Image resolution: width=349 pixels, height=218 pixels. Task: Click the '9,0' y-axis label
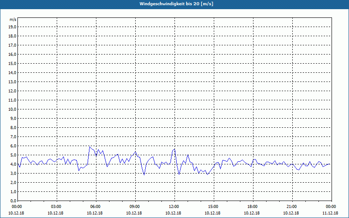click(x=13, y=118)
